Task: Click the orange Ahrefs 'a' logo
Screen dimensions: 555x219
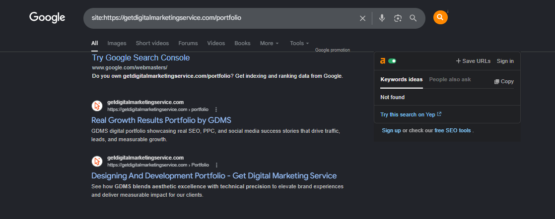Action: click(383, 61)
